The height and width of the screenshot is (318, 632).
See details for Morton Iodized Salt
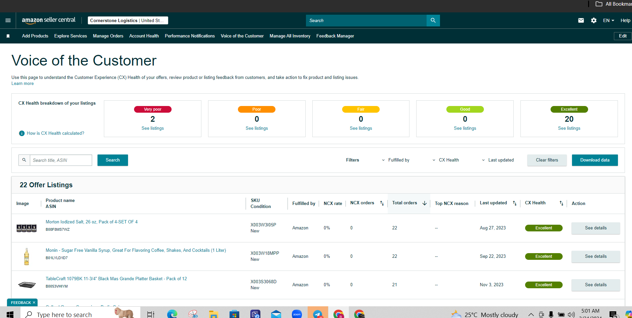(x=595, y=228)
